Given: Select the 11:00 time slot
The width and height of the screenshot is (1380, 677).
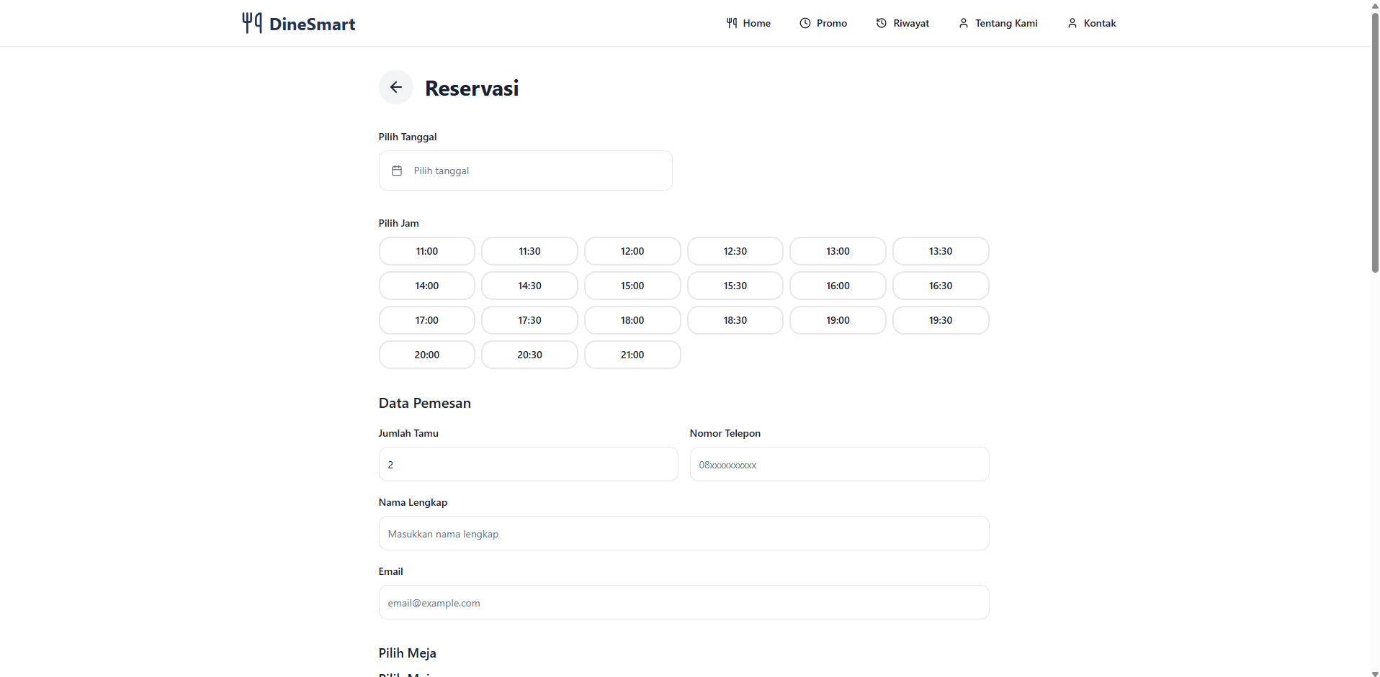Looking at the screenshot, I should [426, 251].
